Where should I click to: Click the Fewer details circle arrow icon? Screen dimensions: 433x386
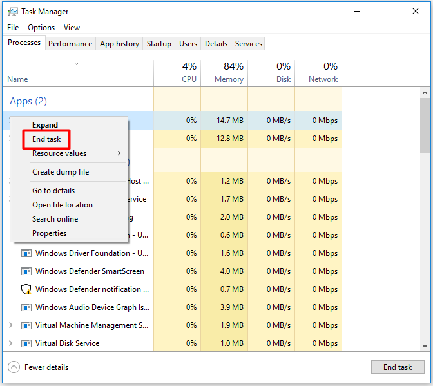(x=14, y=367)
